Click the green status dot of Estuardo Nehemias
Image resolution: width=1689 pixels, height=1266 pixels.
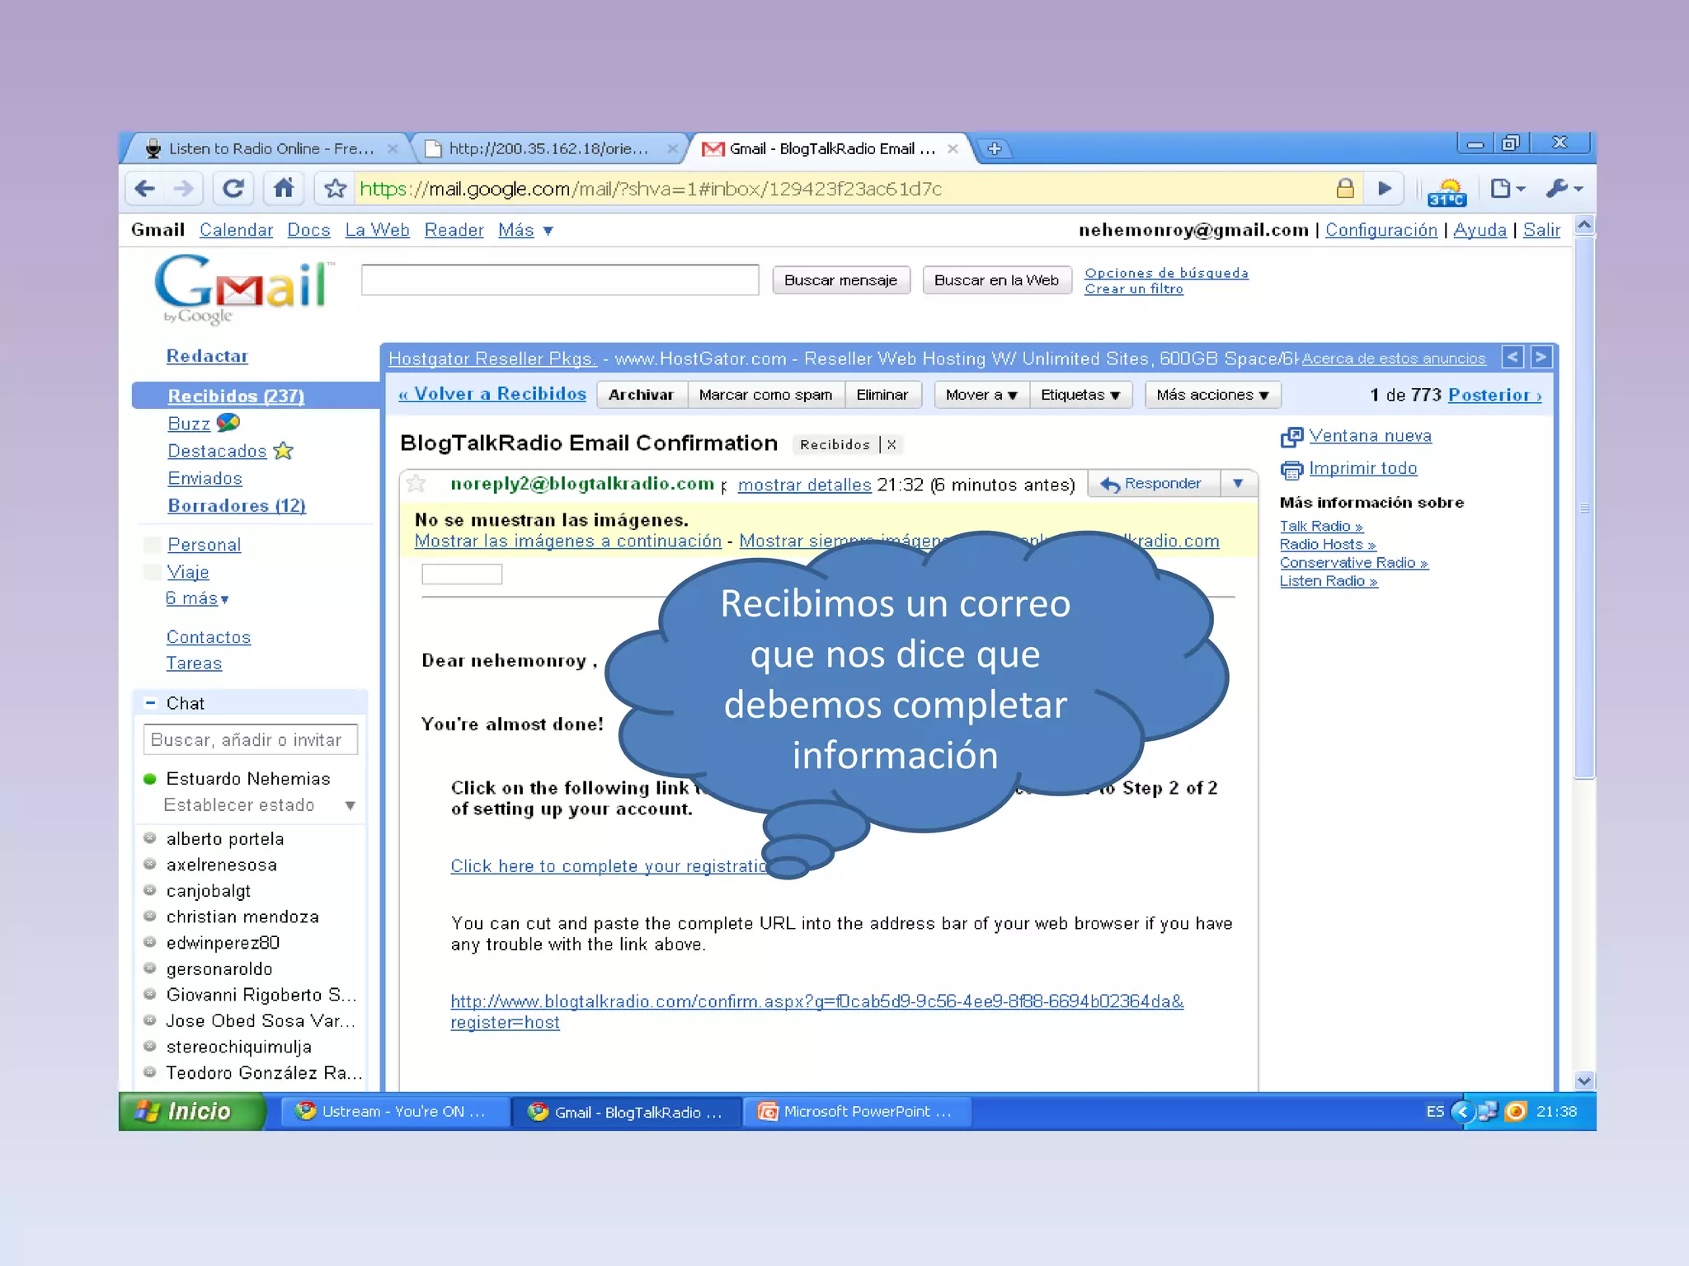pos(150,779)
